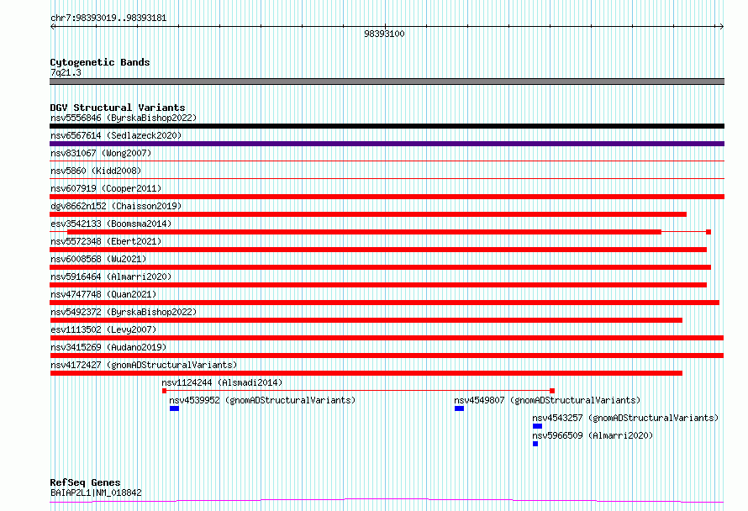Image resolution: width=748 pixels, height=511 pixels.
Task: Open the DGV Structural Variants track heading
Action: click(118, 108)
